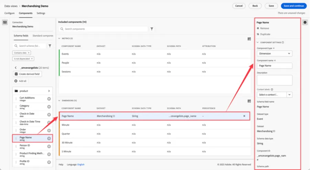Switch to Standard components tab
The image size is (310, 170).
[43, 36]
